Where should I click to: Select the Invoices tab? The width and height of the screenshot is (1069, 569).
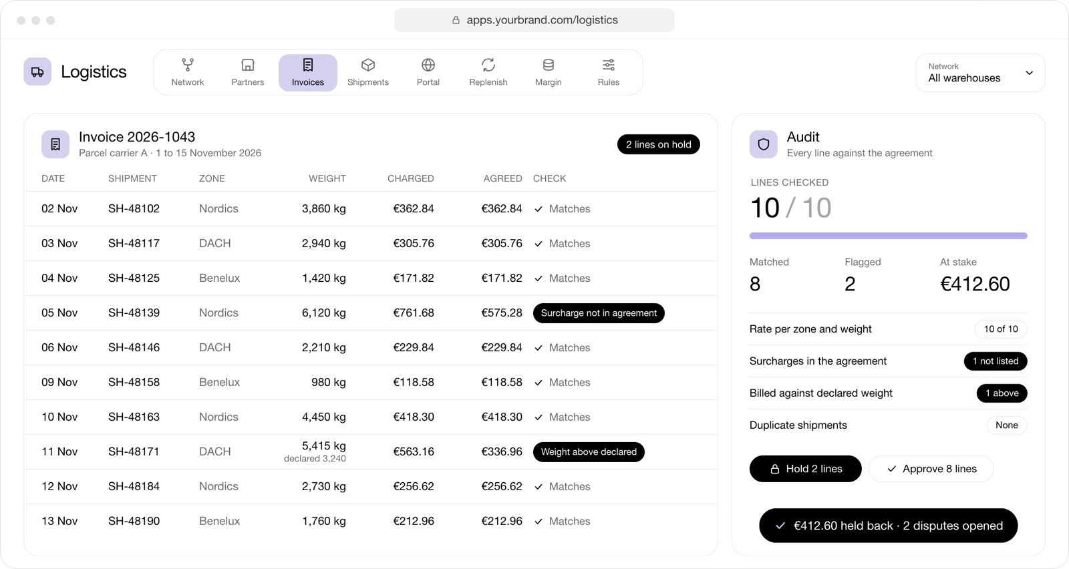coord(308,73)
